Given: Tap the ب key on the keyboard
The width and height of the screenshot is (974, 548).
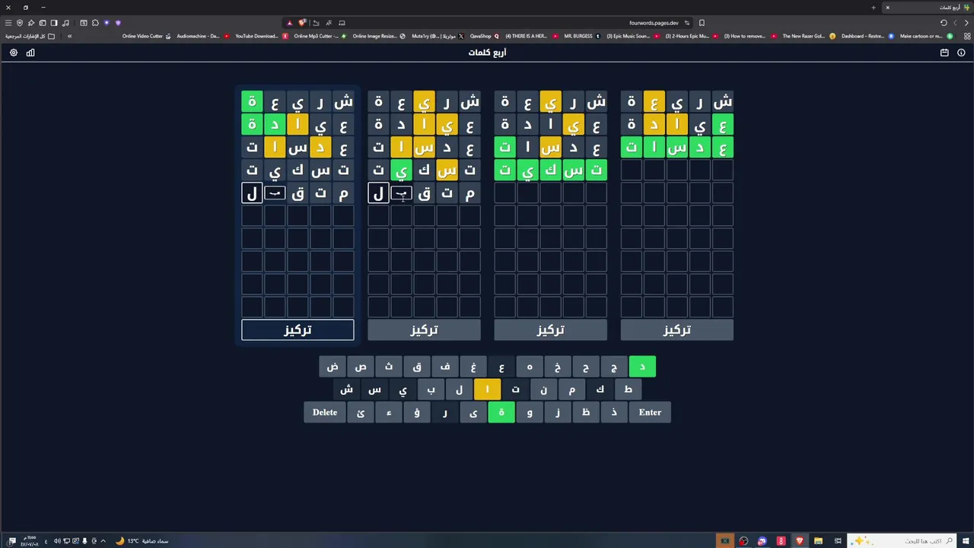Looking at the screenshot, I should click(431, 390).
